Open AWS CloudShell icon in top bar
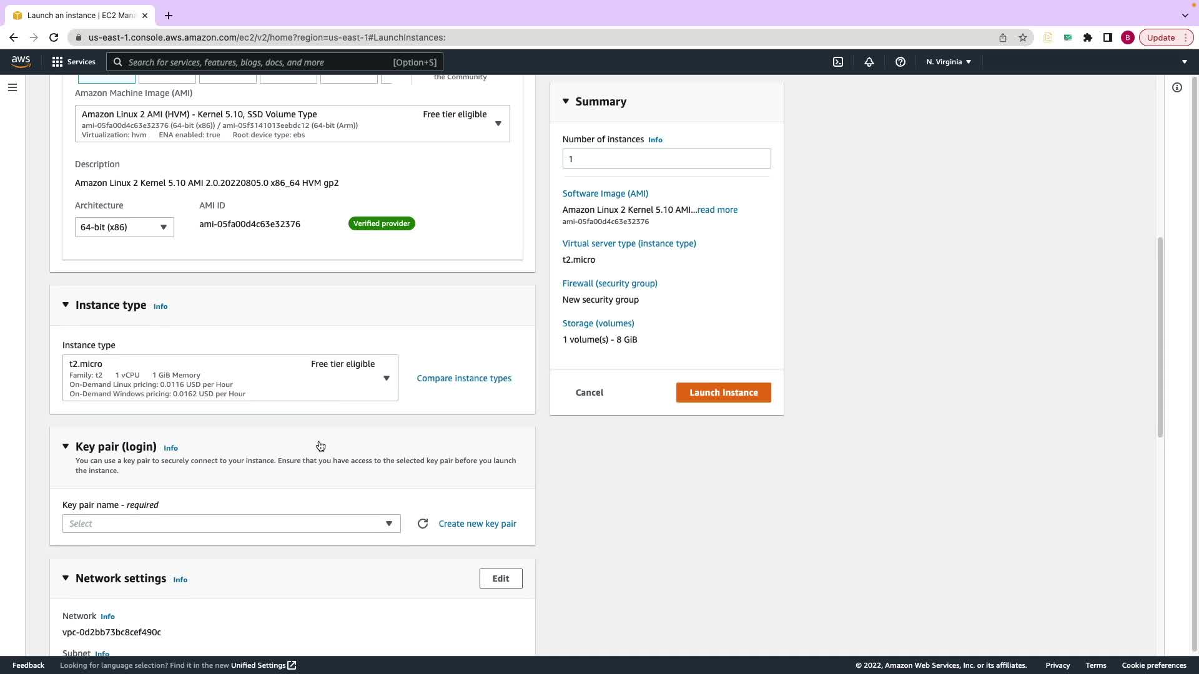This screenshot has height=674, width=1199. click(838, 62)
